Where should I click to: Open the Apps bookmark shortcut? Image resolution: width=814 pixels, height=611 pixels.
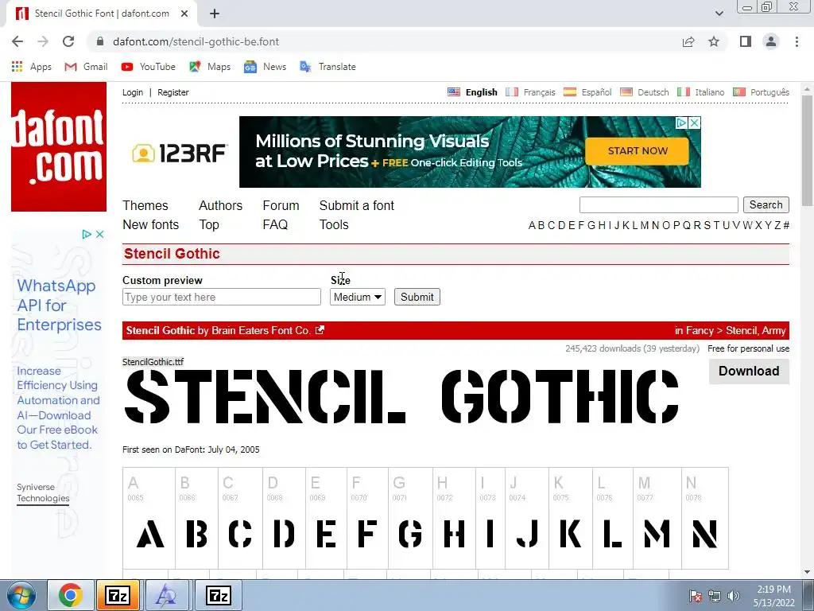point(32,67)
